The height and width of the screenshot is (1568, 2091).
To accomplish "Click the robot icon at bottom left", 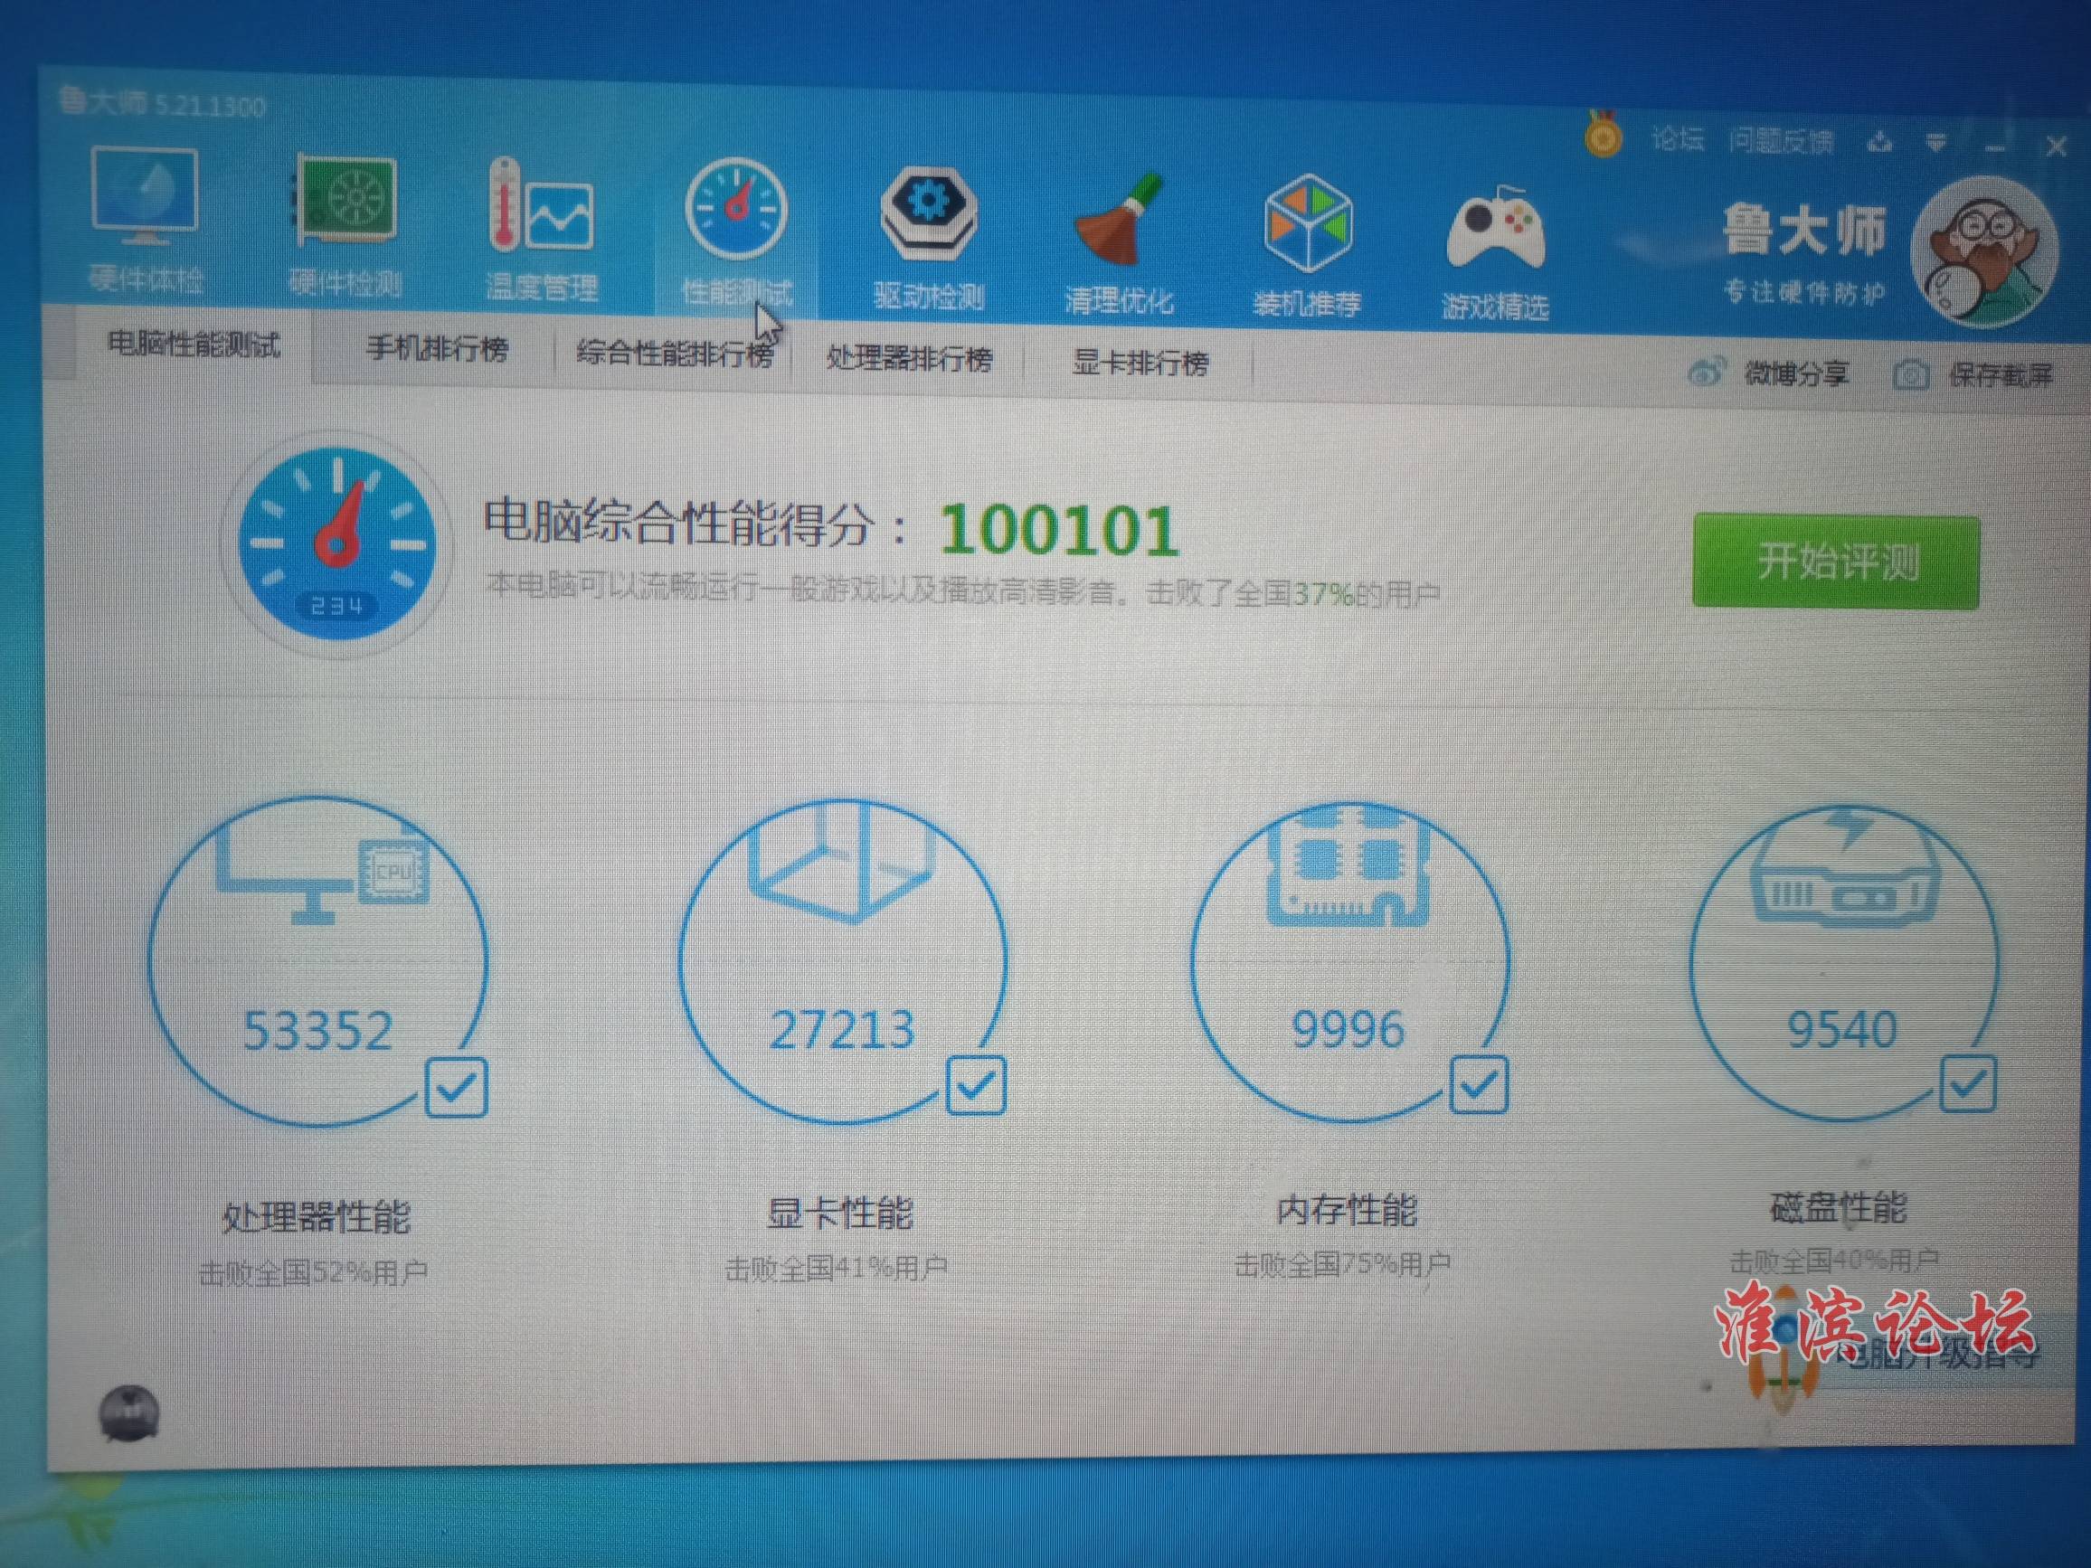I will coord(129,1413).
